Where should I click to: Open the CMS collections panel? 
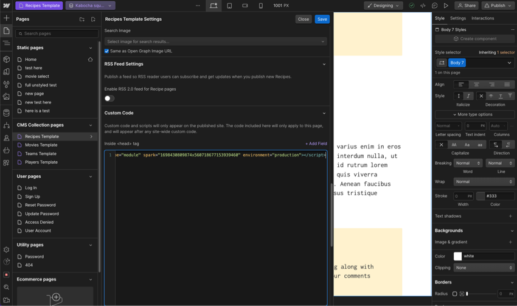click(x=6, y=113)
